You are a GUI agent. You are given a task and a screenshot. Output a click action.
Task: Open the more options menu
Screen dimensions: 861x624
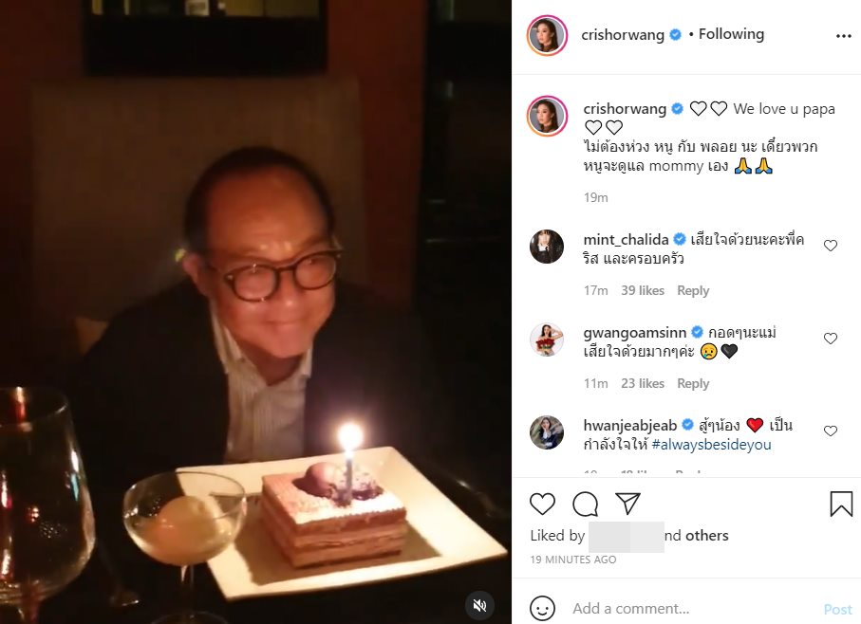pyautogui.click(x=844, y=35)
